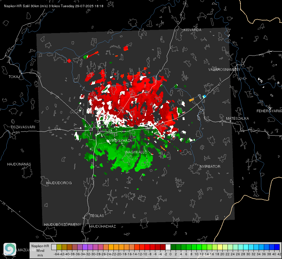The height and width of the screenshot is (259, 282).
Task: Click the light blue radar echo near road 41
Action: click(x=205, y=96)
